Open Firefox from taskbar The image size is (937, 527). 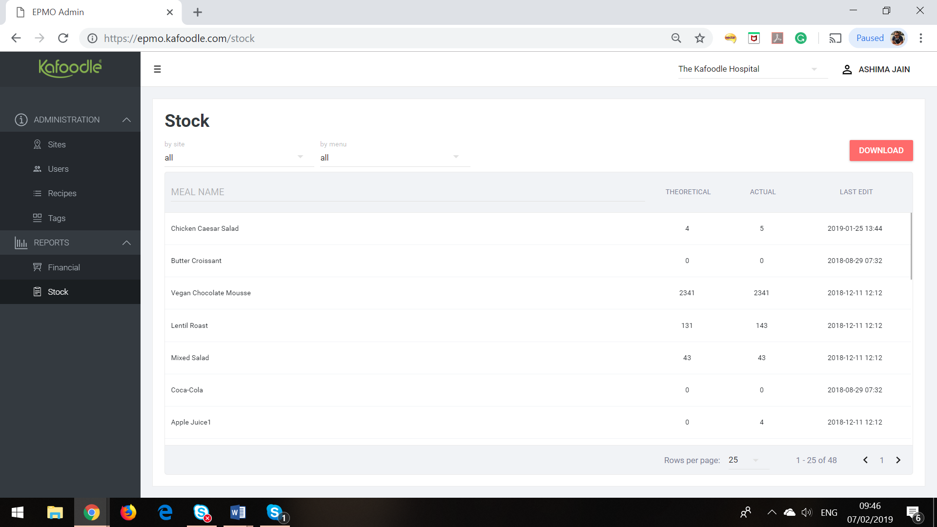tap(128, 512)
